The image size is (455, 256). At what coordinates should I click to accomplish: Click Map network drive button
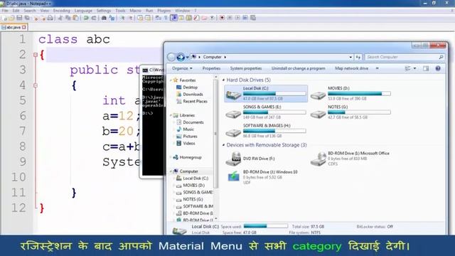click(x=351, y=68)
